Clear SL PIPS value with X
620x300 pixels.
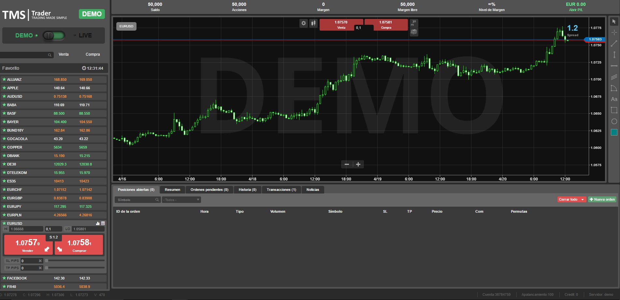40,261
